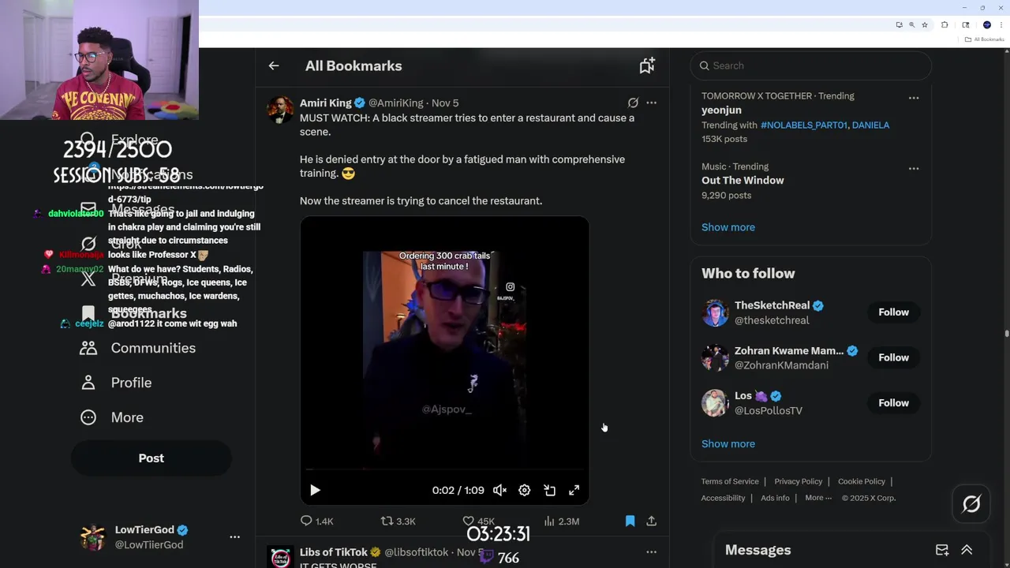Open Chrome profile avatar
The height and width of the screenshot is (568, 1010).
point(986,24)
